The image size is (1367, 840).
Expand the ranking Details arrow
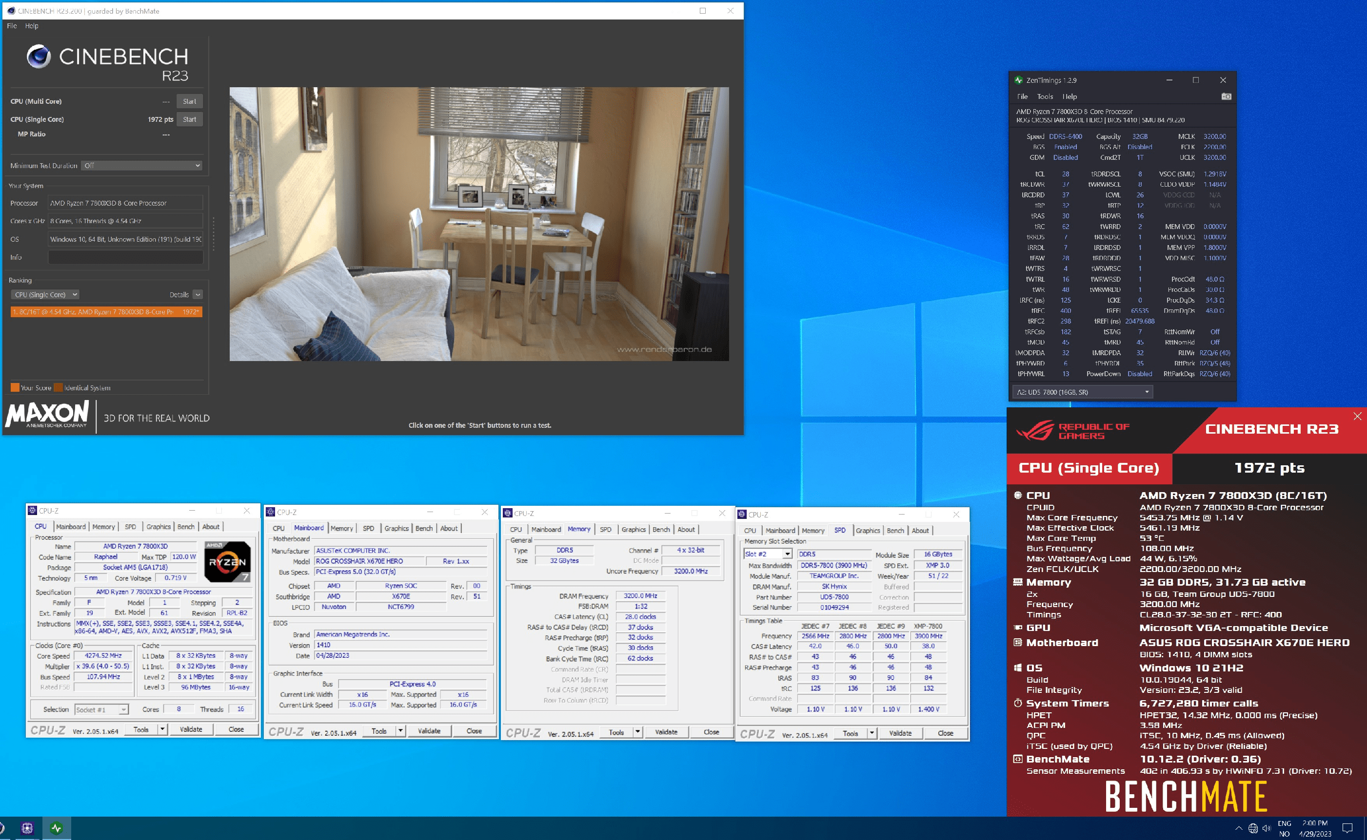[198, 294]
